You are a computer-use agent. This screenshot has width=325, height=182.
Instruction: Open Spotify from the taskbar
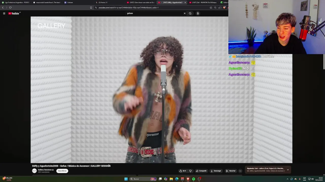tap(193, 179)
